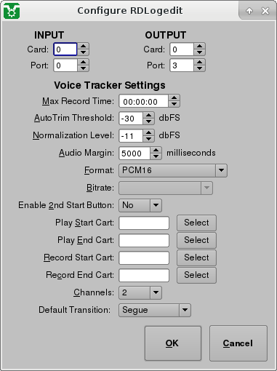The width and height of the screenshot is (277, 371).
Task: Lower the AutoTrim Threshold with down arrow
Action: tap(148, 121)
